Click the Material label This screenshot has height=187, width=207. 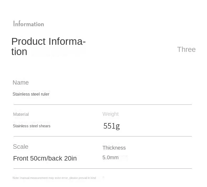[x=21, y=114]
